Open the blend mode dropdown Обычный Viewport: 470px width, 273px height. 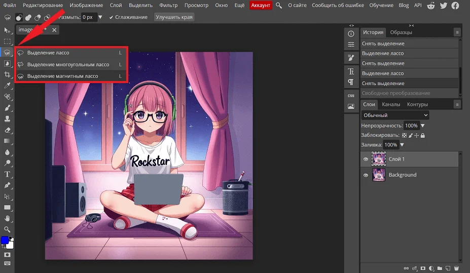(395, 115)
